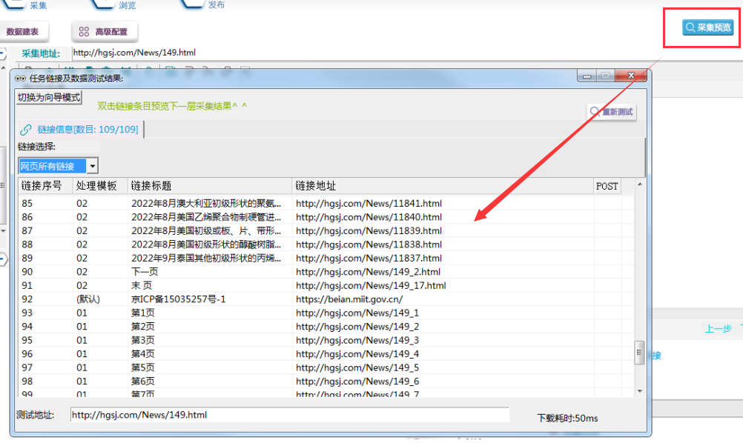
Task: Click the 浏览 step in the top bar
Action: point(128,6)
